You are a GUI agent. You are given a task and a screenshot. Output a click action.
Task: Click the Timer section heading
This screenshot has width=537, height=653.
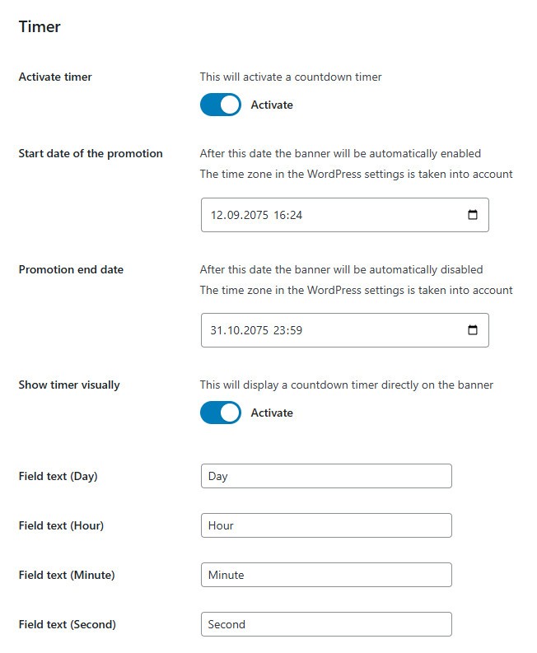click(x=40, y=26)
